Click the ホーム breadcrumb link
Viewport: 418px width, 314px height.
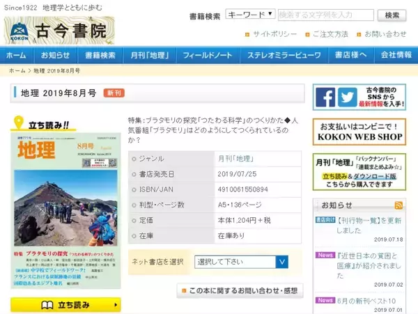tap(17, 71)
